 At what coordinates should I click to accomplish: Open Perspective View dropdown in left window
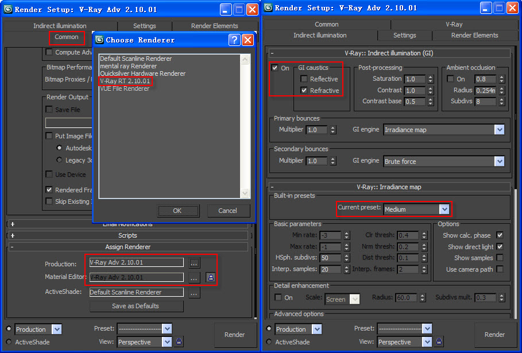(167, 342)
